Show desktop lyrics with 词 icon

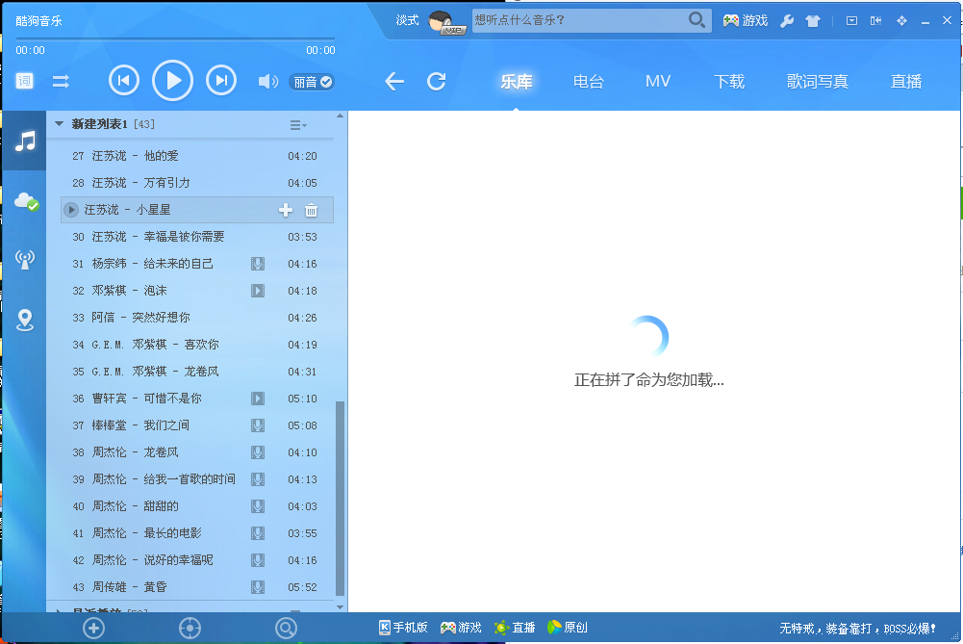[25, 81]
